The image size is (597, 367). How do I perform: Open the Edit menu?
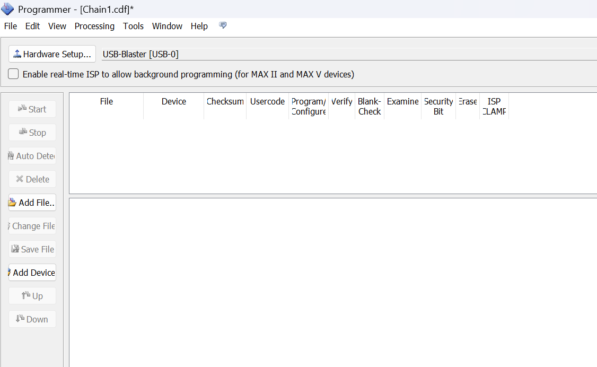pos(32,26)
